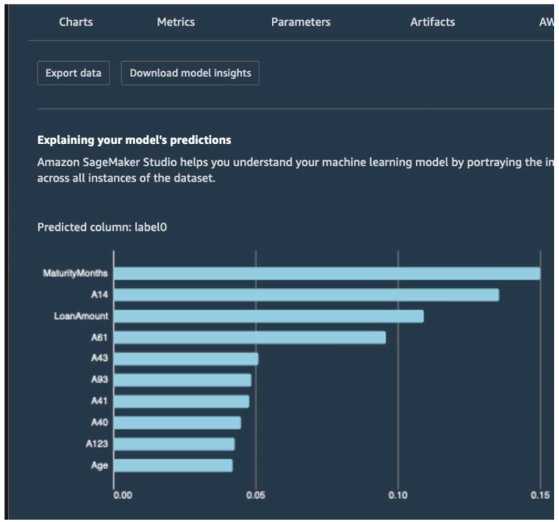Switch to the Charts tab

[x=76, y=22]
